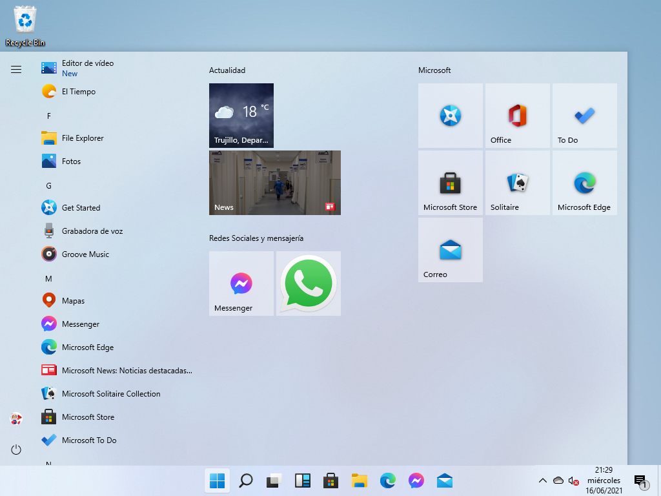Open the Messenger pinned tile
The width and height of the screenshot is (661, 496).
point(241,284)
